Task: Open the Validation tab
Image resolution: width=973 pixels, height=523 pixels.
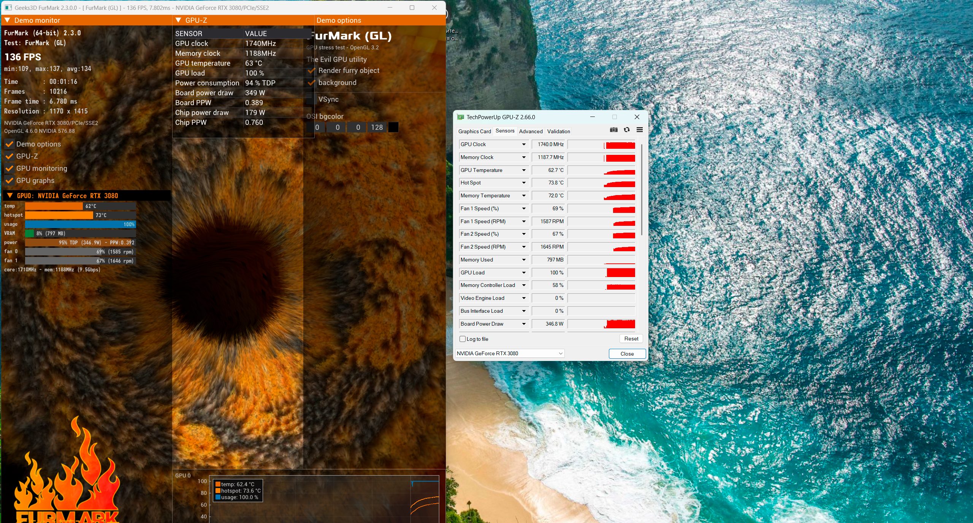Action: click(x=558, y=131)
